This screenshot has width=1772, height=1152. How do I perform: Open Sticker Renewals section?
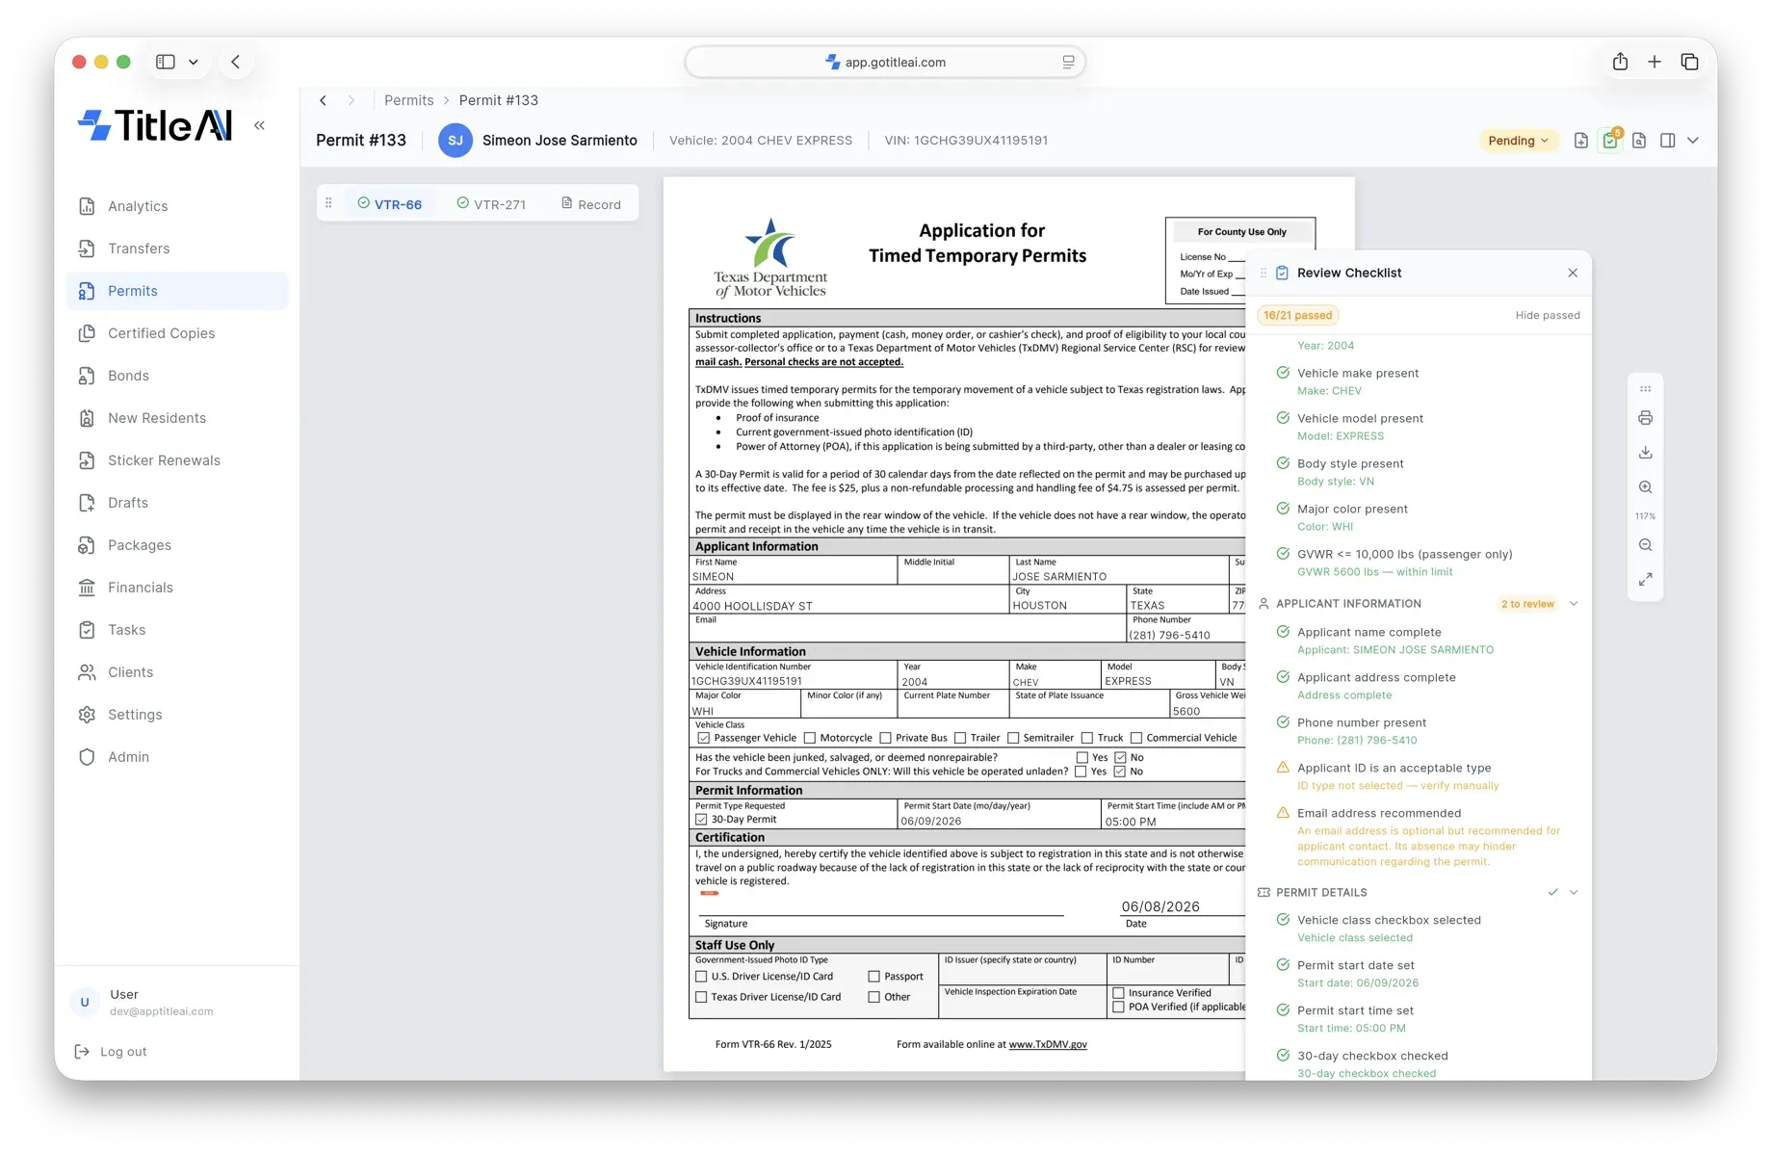(x=177, y=460)
